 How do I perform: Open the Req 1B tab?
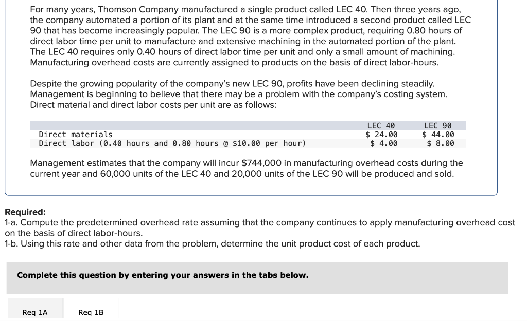[x=91, y=311]
